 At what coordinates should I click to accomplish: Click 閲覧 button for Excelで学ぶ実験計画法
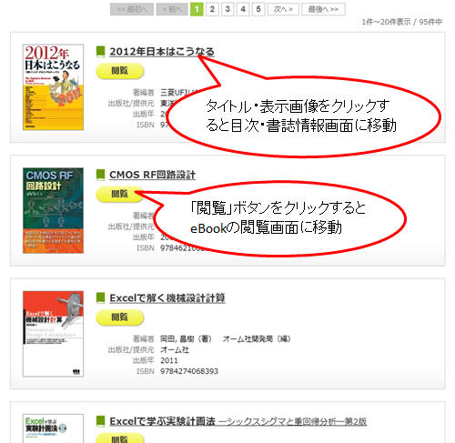pyautogui.click(x=119, y=438)
